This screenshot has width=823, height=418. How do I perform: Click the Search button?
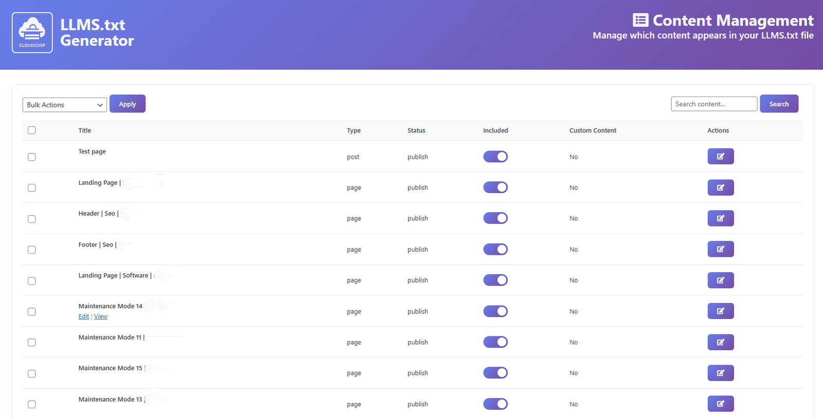point(779,104)
